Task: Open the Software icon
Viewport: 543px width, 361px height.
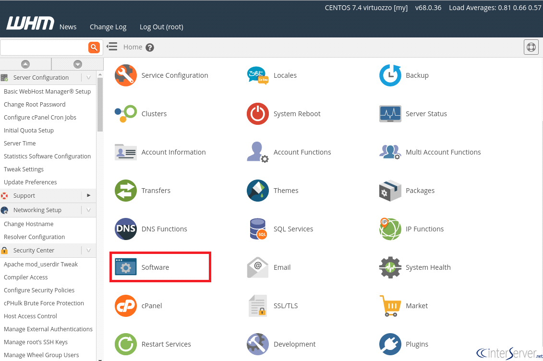Action: click(x=126, y=267)
